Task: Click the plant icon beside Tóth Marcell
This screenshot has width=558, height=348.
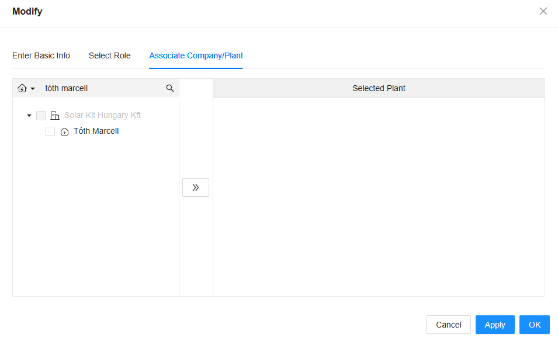Action: 64,132
